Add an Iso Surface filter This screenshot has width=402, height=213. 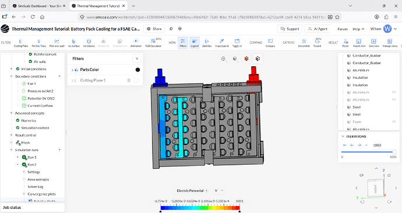tap(73, 42)
